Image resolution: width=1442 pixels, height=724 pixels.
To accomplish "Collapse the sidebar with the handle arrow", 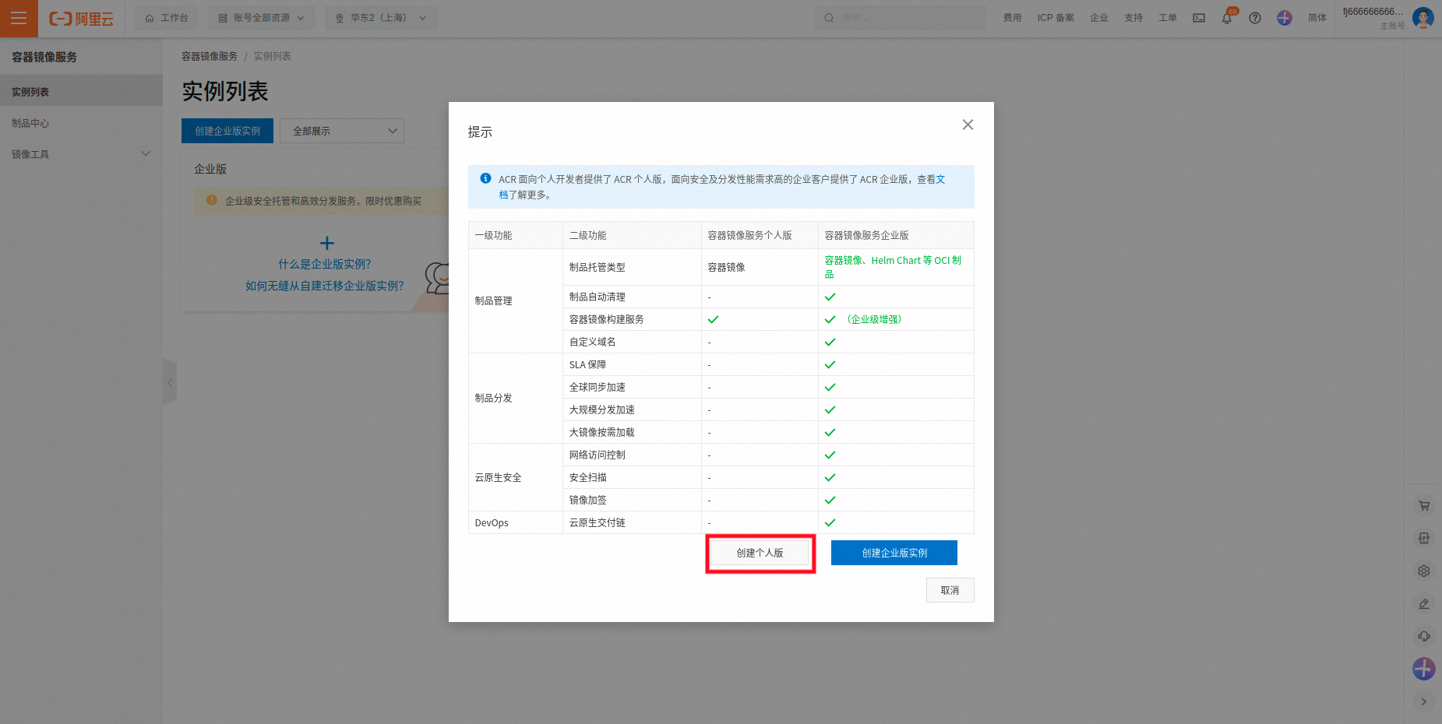I will click(170, 382).
